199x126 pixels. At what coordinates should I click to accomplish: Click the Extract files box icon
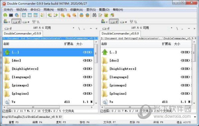click(x=87, y=15)
